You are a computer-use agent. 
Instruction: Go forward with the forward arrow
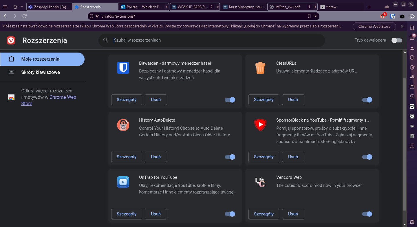pos(15,16)
